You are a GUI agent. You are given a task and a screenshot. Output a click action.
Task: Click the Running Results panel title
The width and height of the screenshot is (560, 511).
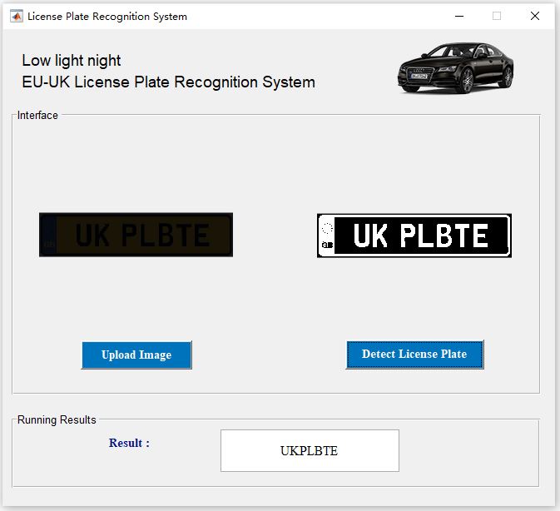tap(57, 419)
